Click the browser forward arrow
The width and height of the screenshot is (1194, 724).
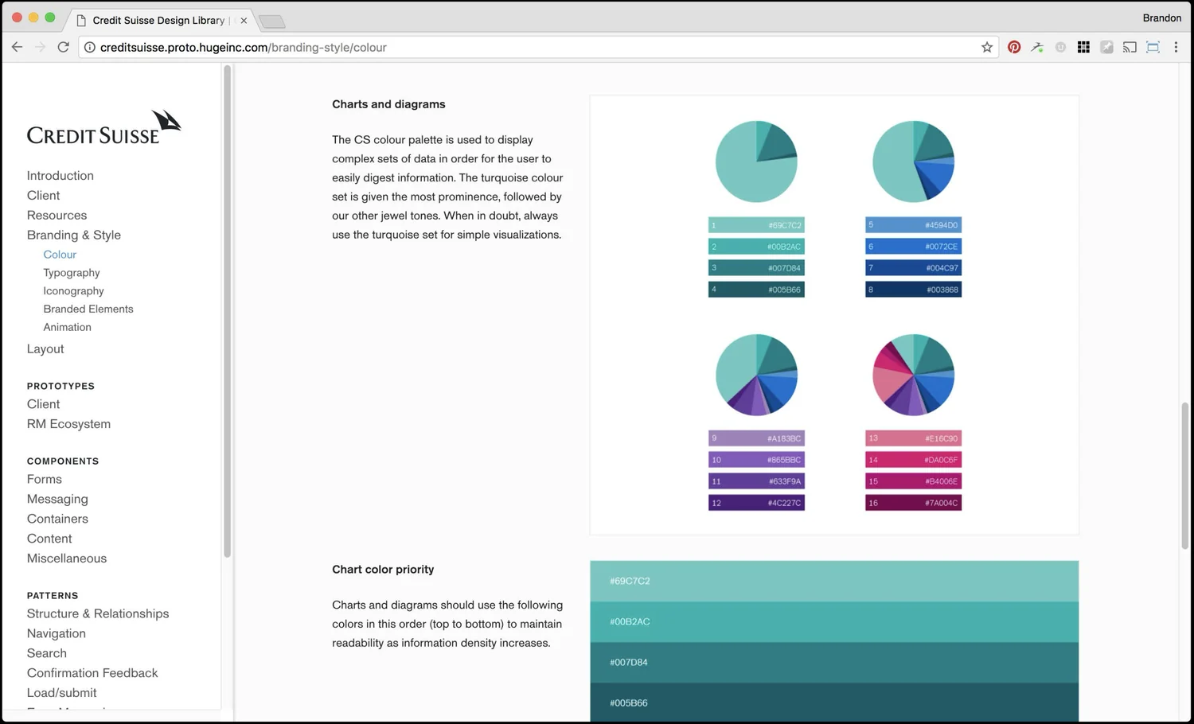tap(40, 47)
